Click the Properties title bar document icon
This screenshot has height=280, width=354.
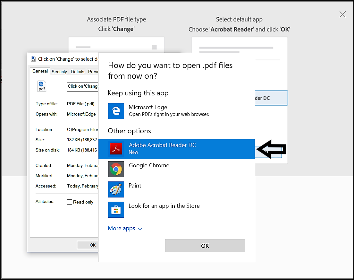point(33,59)
